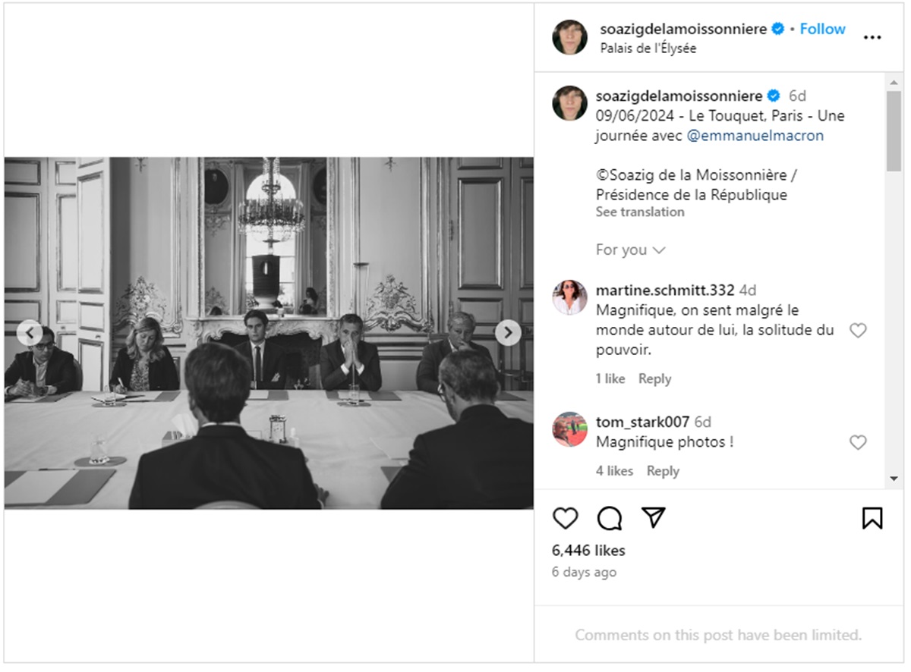Reply to tom_stark007's comment
This screenshot has height=672, width=911.
point(663,471)
